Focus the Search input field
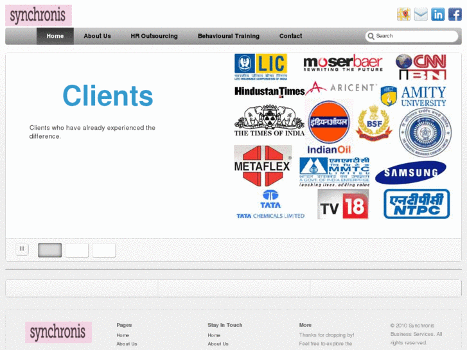 412,36
